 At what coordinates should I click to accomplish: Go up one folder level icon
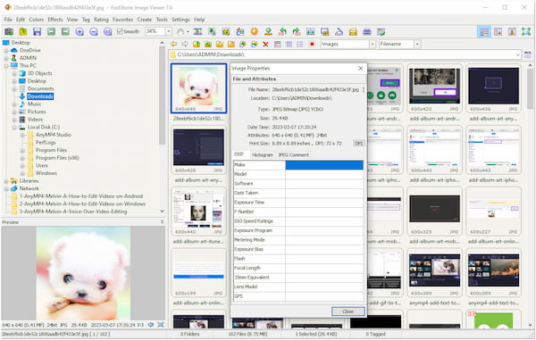coord(197,44)
